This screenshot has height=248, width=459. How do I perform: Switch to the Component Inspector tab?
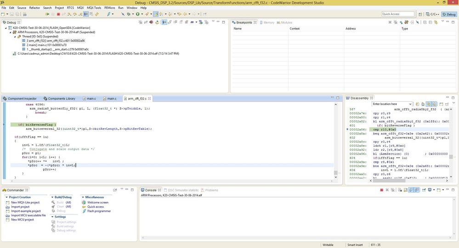click(20, 99)
